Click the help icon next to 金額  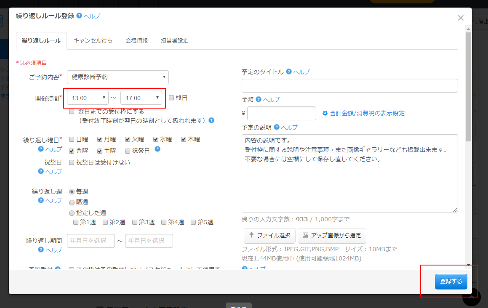coord(259,99)
